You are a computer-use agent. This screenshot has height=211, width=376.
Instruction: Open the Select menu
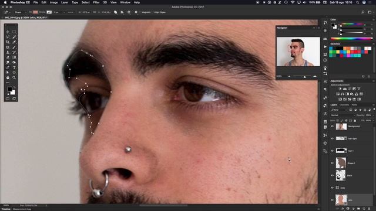[x=85, y=2]
